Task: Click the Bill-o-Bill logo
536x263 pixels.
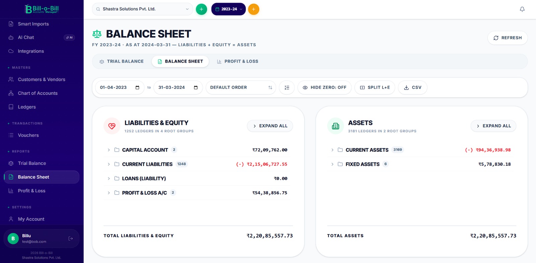Action: pyautogui.click(x=42, y=9)
